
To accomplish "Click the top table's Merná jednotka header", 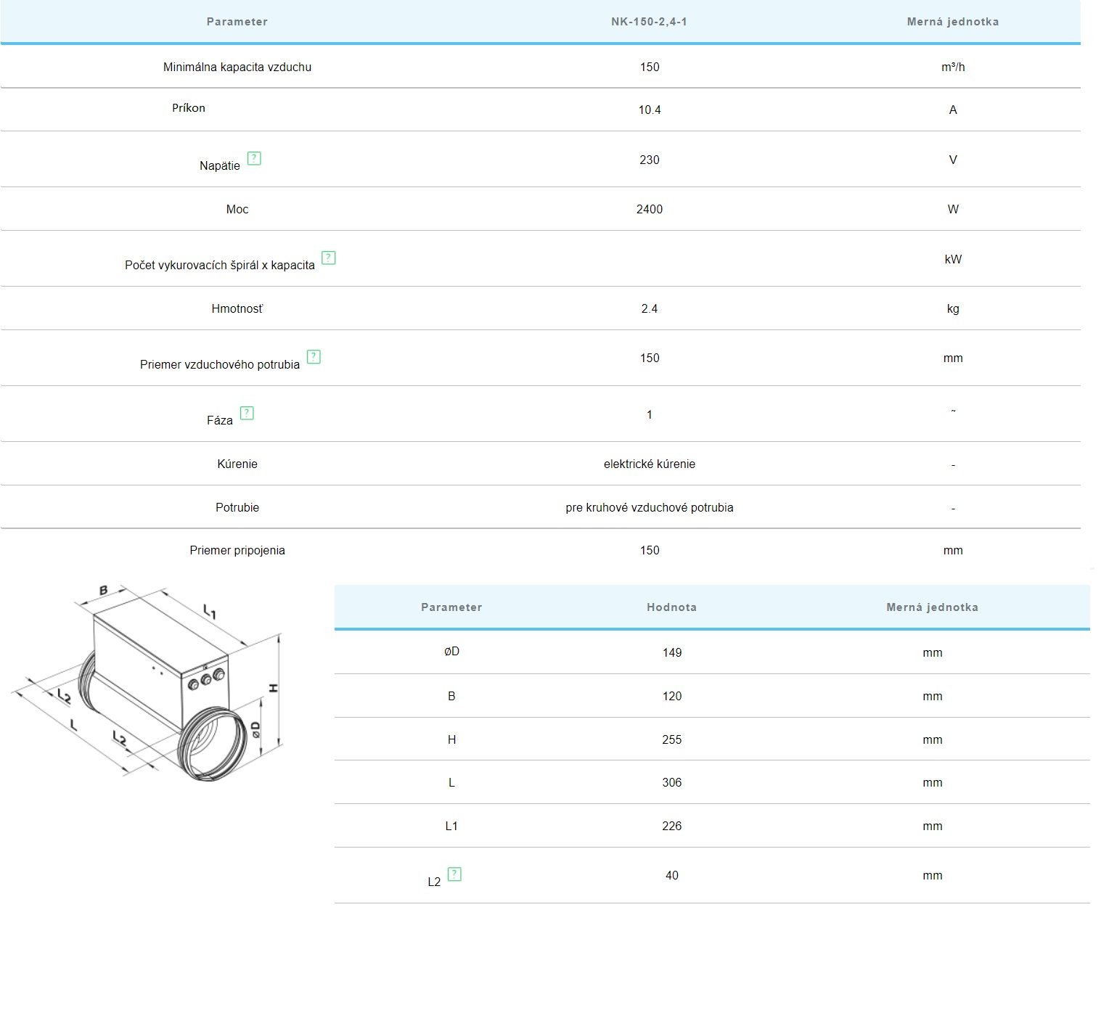I will click(x=952, y=22).
